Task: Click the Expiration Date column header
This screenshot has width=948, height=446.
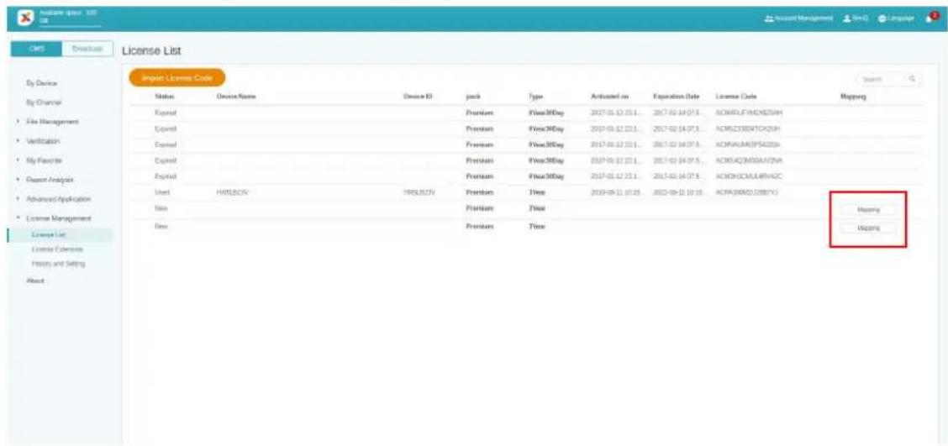Action: pyautogui.click(x=676, y=97)
